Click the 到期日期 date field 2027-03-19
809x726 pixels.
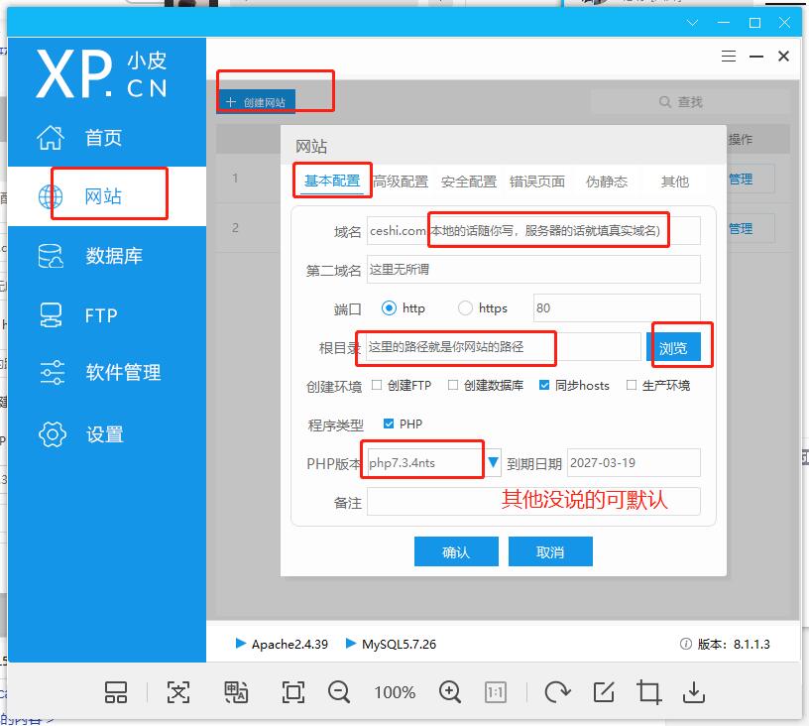point(634,463)
